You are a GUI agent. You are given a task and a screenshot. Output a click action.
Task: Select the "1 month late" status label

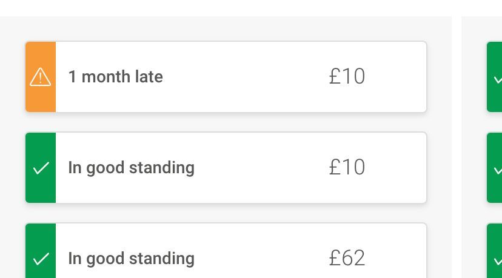click(x=116, y=77)
